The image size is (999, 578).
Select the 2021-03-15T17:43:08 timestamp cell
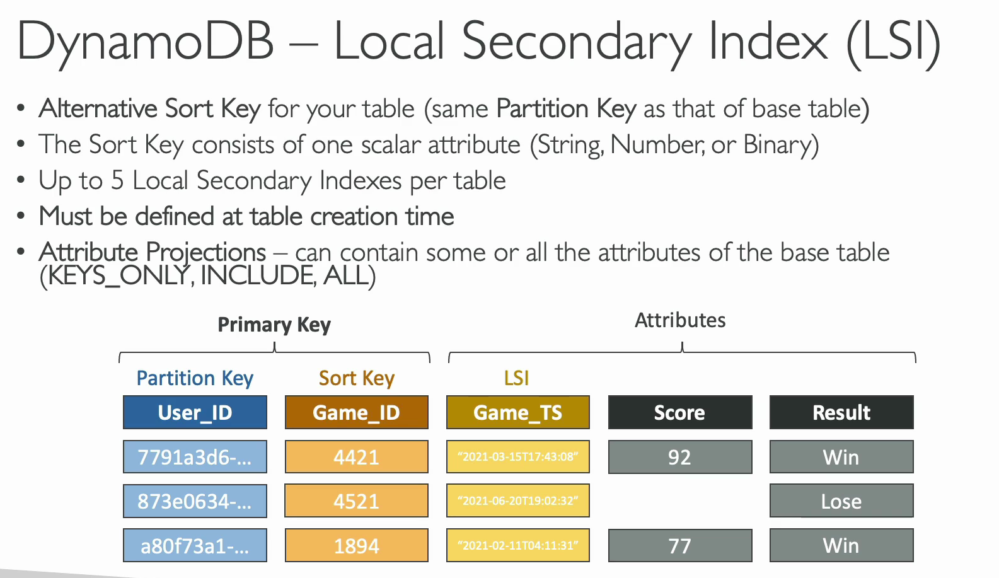(517, 456)
